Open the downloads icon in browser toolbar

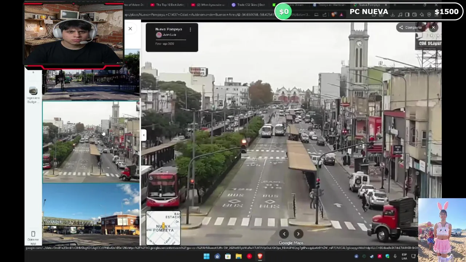[392, 15]
